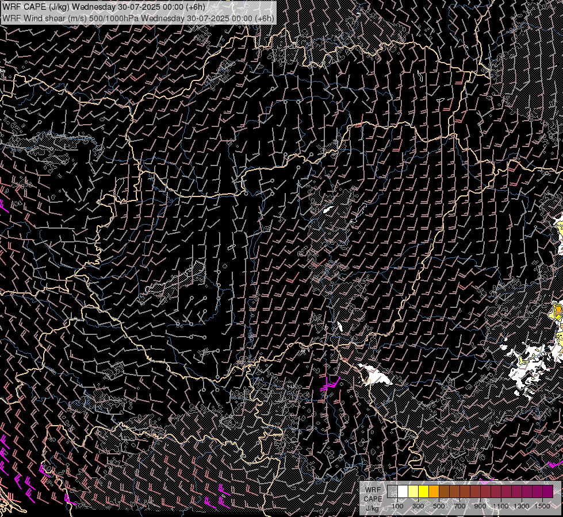Image resolution: width=563 pixels, height=517 pixels.
Task: Click the CAPE word in the legend
Action: click(373, 499)
